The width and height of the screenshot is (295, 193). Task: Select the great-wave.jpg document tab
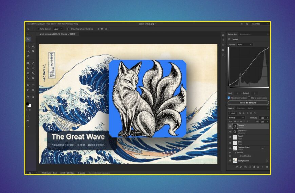tap(57, 34)
